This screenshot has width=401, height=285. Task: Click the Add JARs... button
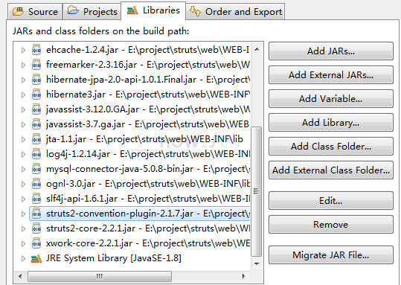coord(331,51)
